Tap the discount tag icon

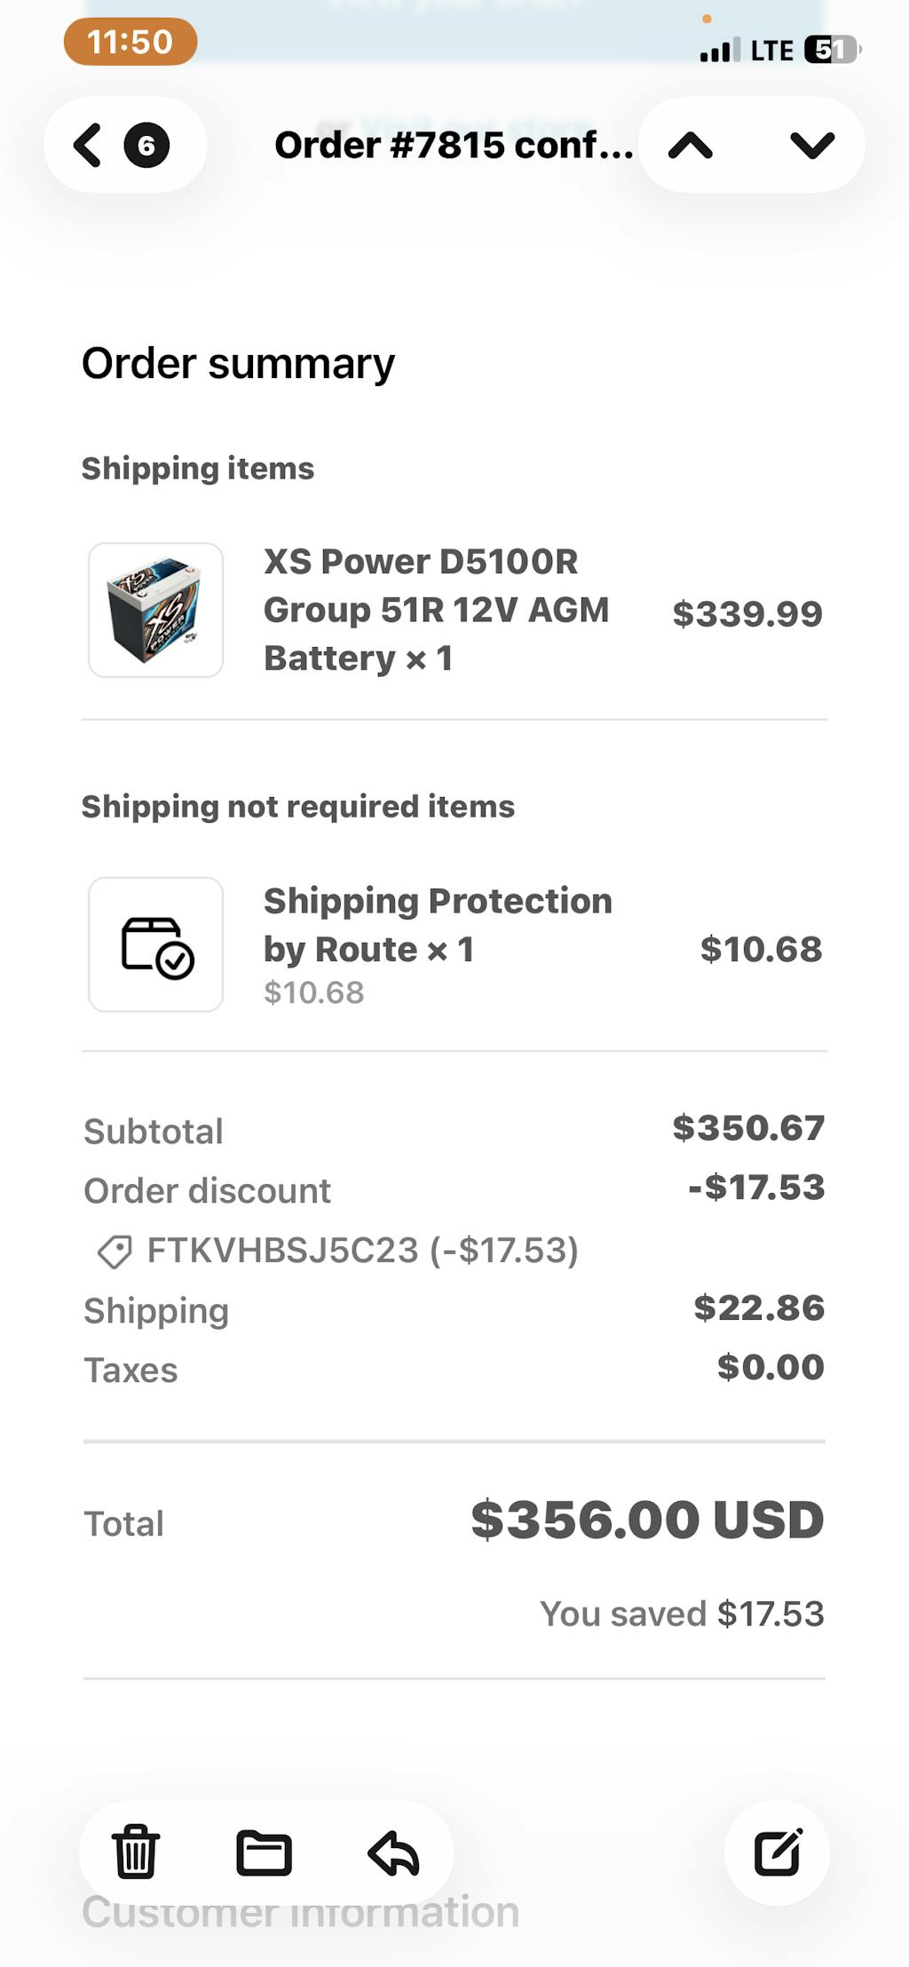coord(115,1252)
